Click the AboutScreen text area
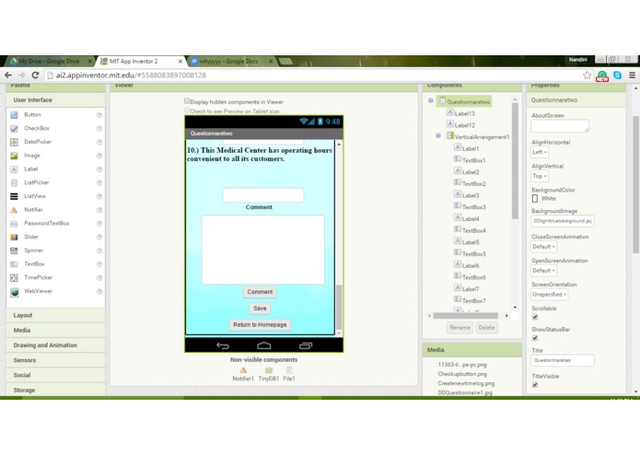640x455 pixels. click(560, 126)
